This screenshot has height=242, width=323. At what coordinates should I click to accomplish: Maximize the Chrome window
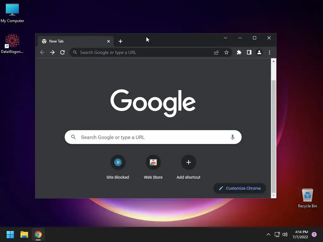255,38
